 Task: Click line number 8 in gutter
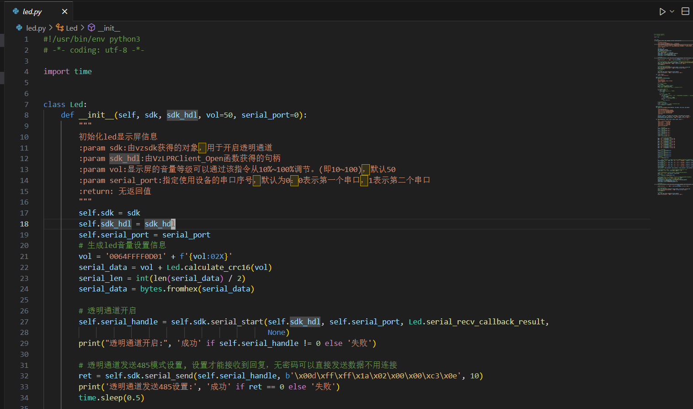tap(27, 115)
